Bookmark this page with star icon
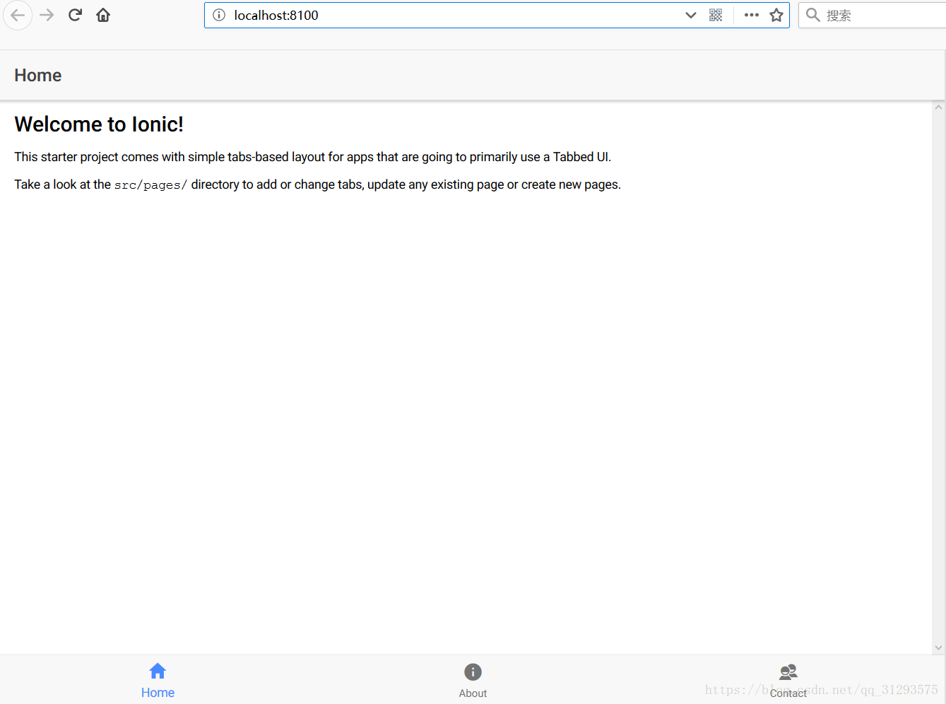Image resolution: width=946 pixels, height=704 pixels. click(776, 15)
